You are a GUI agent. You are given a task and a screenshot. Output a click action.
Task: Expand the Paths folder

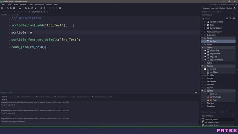coord(202,63)
